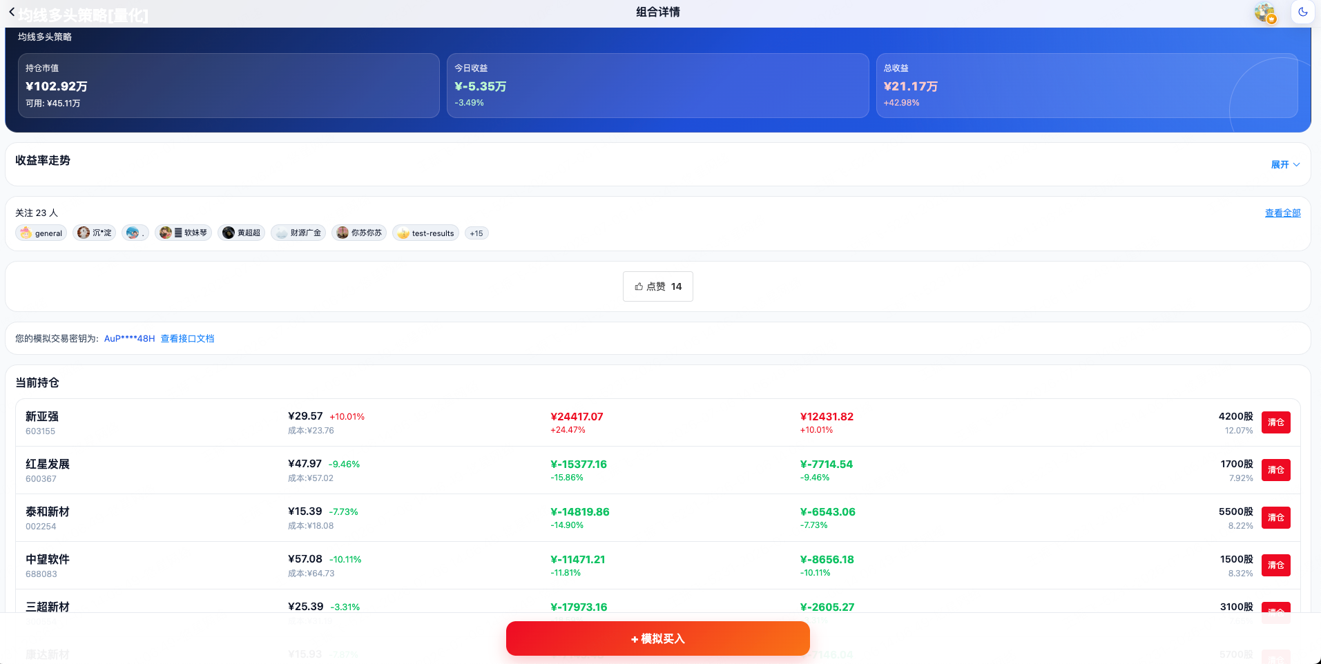Like the portfolio with the 点赞 button
Image resolution: width=1321 pixels, height=664 pixels.
pos(658,286)
